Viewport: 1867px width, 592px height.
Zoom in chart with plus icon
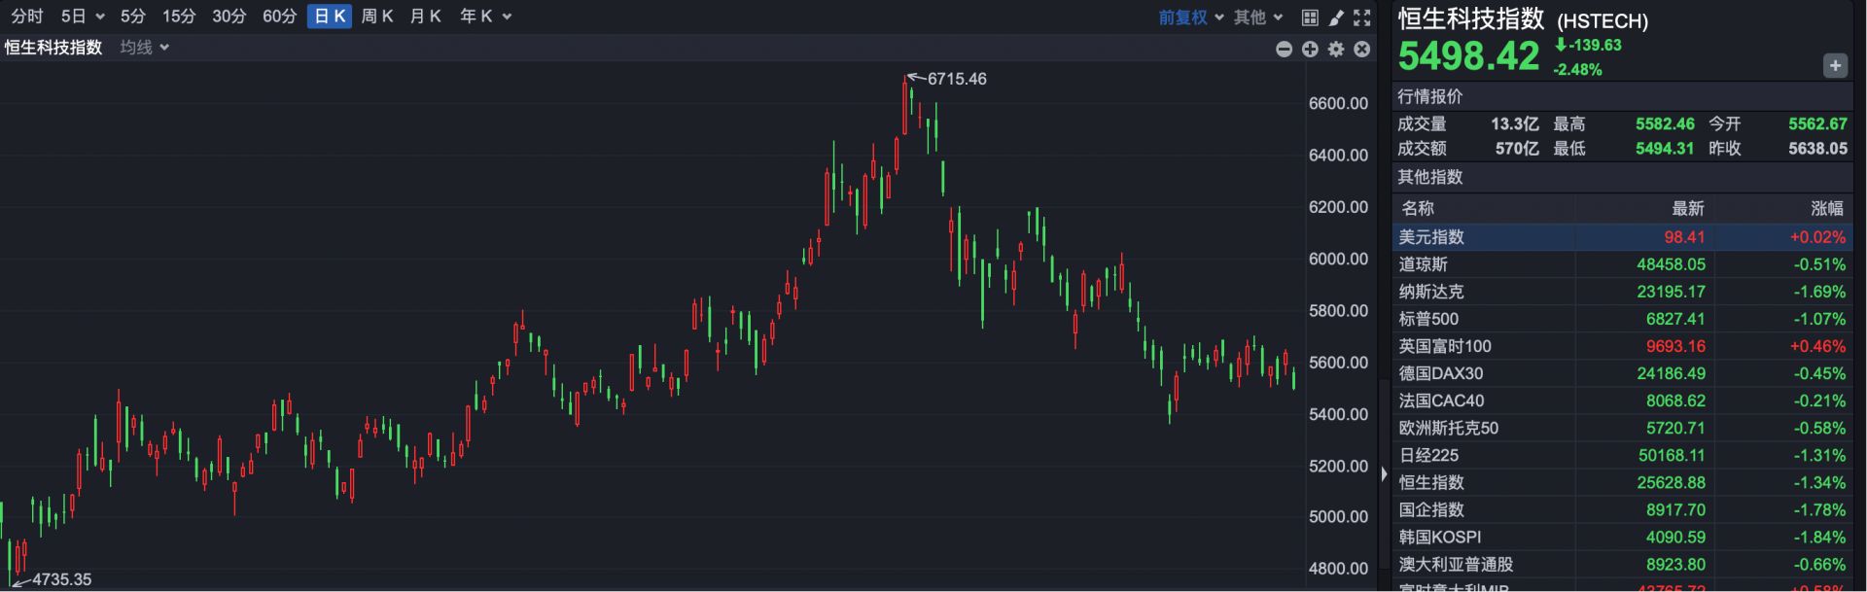1310,50
